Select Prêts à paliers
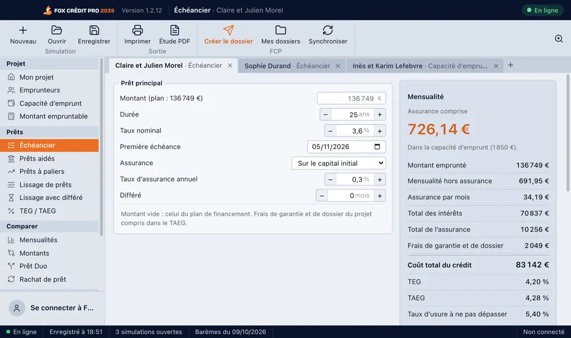The width and height of the screenshot is (571, 338). (49, 171)
